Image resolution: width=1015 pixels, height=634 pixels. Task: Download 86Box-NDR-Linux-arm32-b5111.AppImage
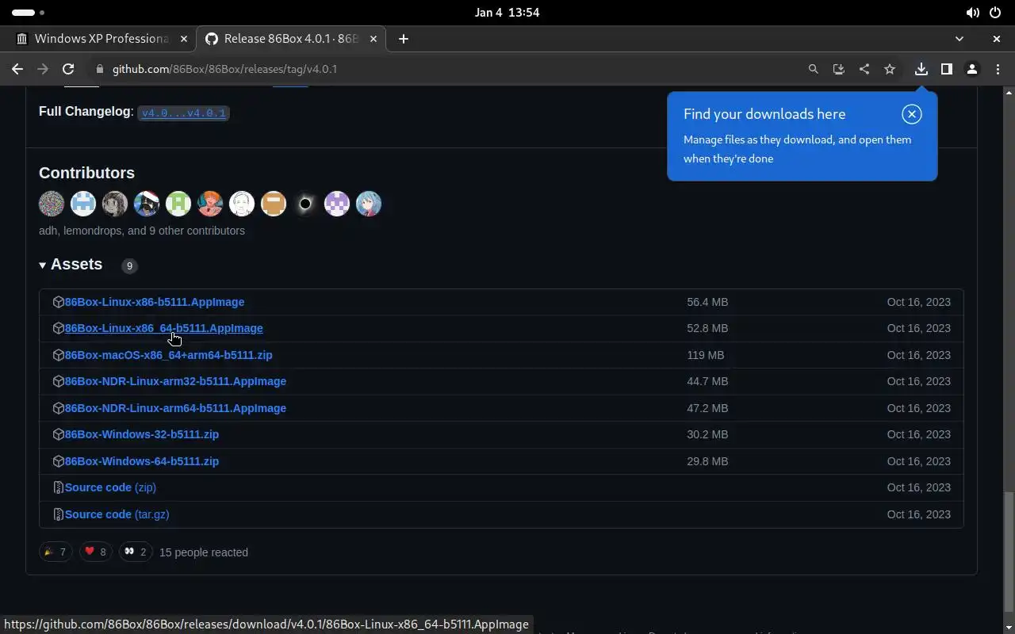tap(175, 381)
